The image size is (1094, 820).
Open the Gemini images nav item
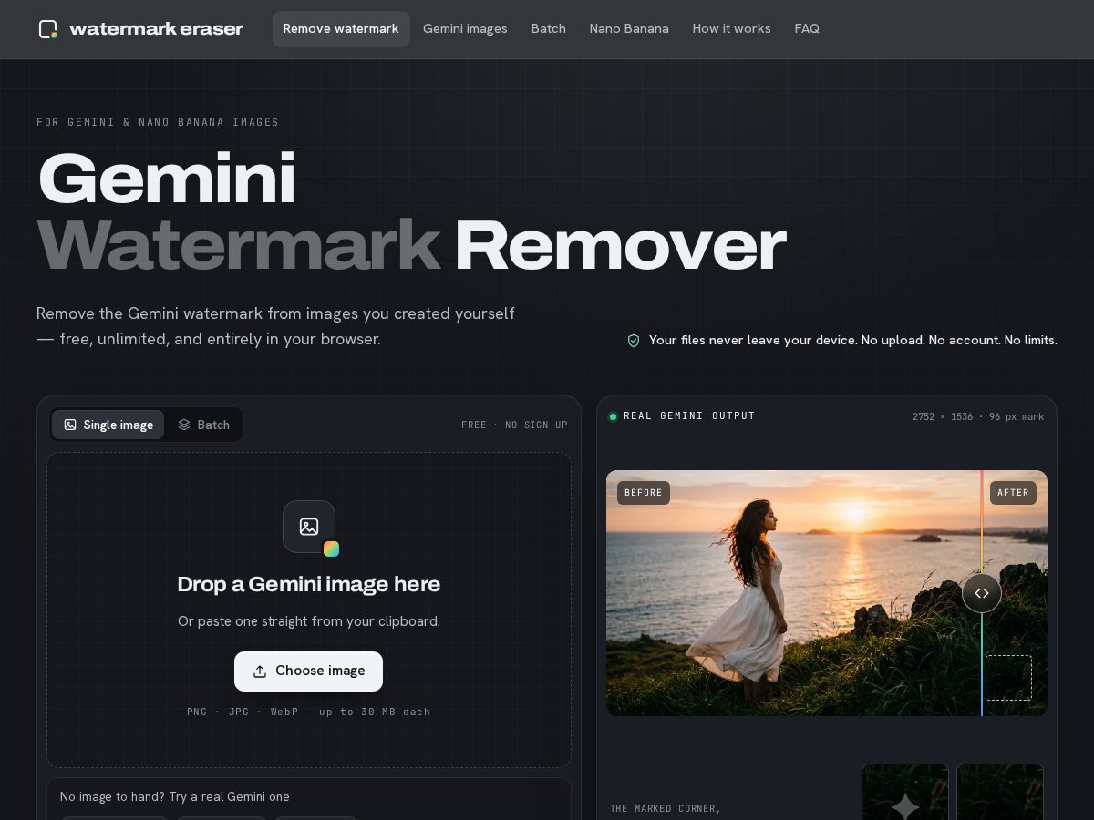tap(465, 29)
